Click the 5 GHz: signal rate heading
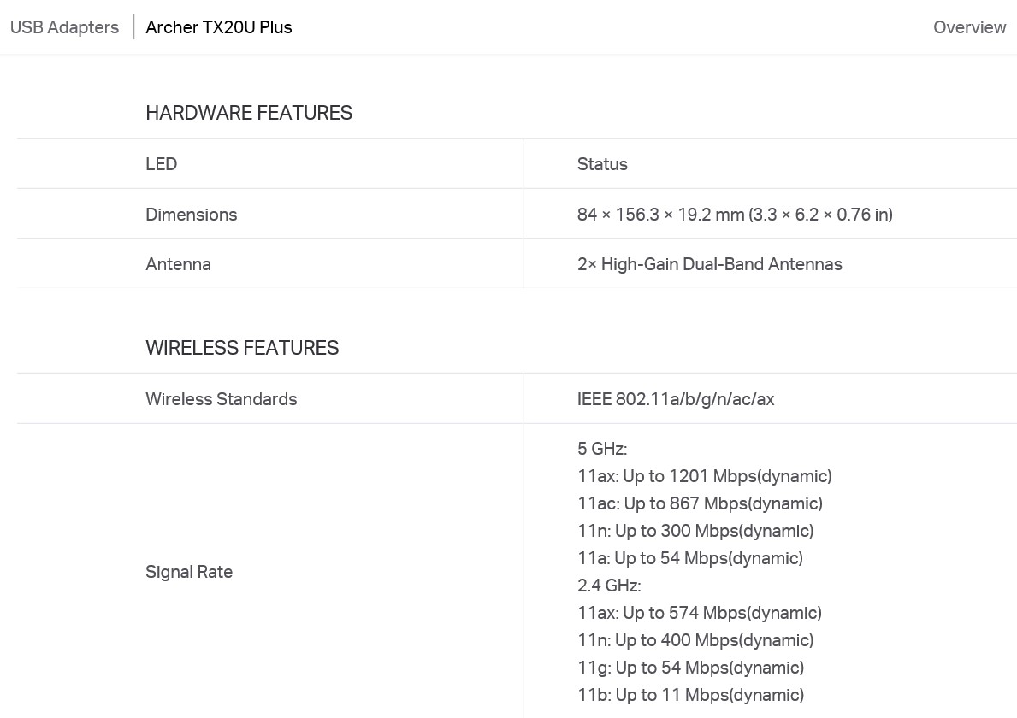Viewport: 1017px width, 718px height. tap(602, 449)
